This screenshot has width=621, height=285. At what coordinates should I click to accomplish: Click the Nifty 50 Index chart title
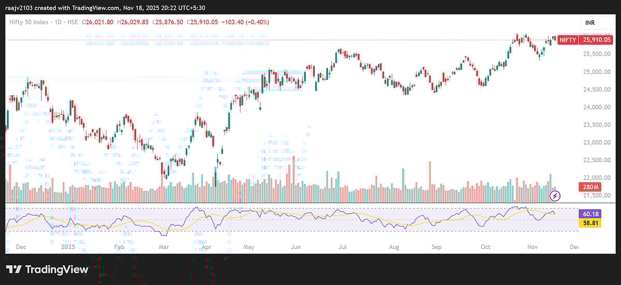click(30, 22)
